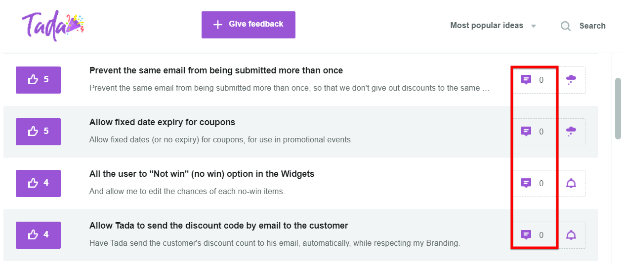
Task: Toggle bell notification for "Not win" idea
Action: click(571, 183)
